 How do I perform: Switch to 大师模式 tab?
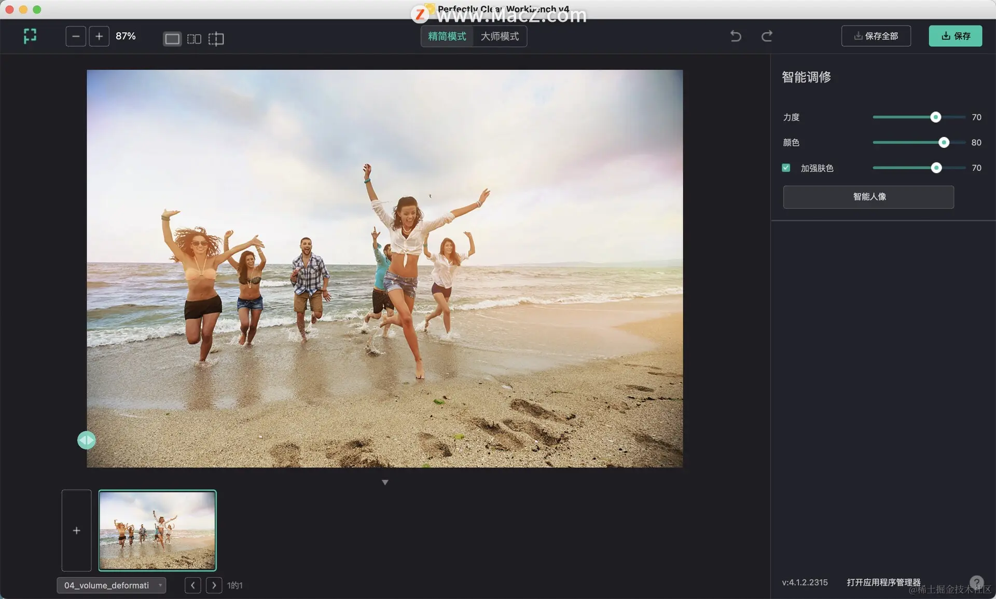click(500, 36)
